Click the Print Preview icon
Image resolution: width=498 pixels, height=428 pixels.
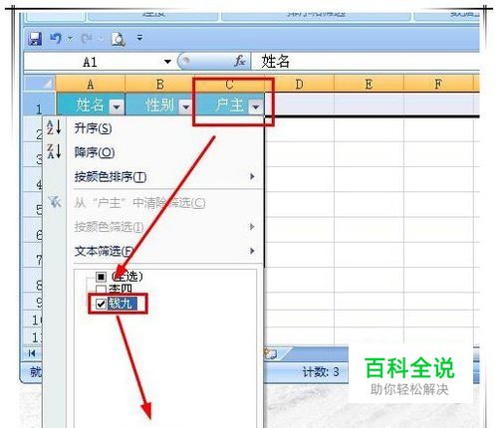click(119, 39)
